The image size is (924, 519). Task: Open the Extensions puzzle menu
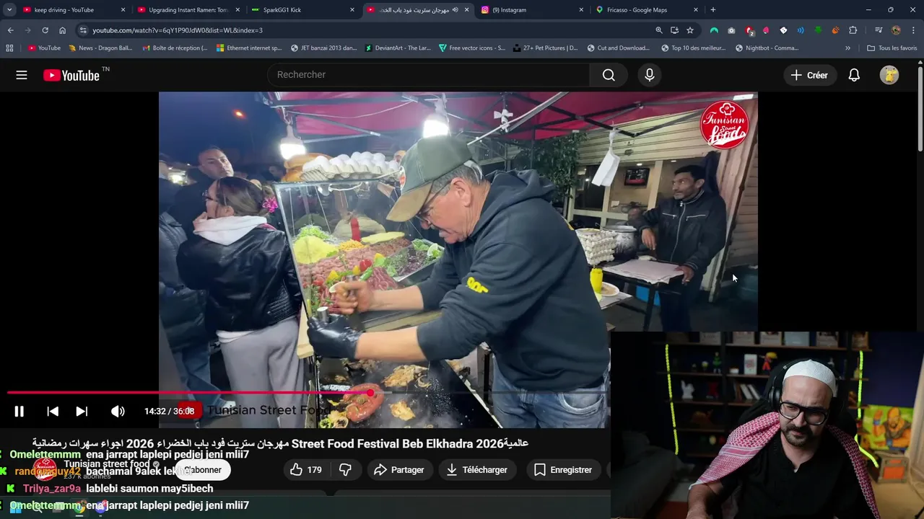pyautogui.click(x=853, y=30)
